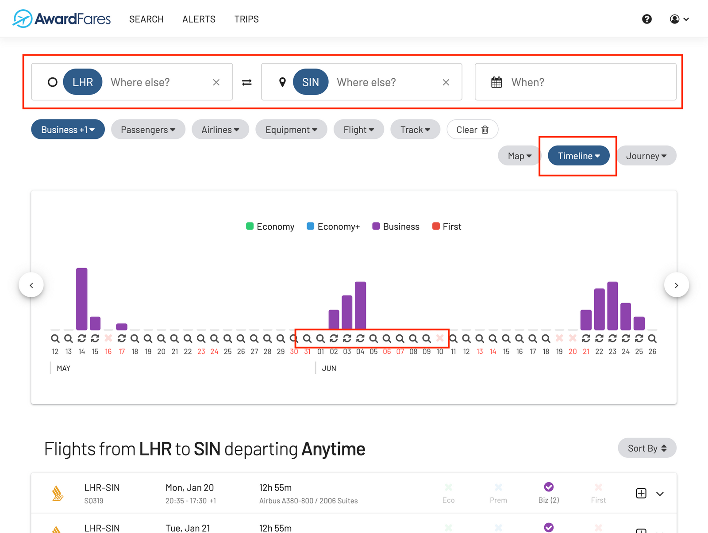Select the Biz checkmark on Jan 21 flight

click(x=549, y=527)
